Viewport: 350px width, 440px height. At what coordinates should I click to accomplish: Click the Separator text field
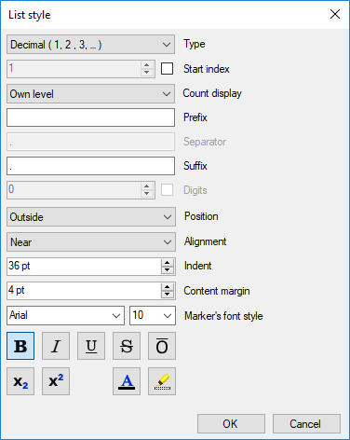pos(90,142)
